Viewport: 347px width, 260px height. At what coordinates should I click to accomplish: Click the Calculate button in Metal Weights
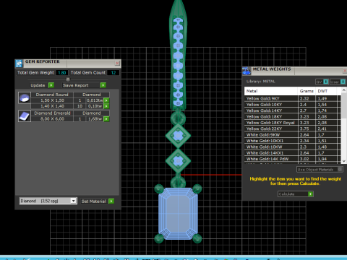pyautogui.click(x=296, y=194)
